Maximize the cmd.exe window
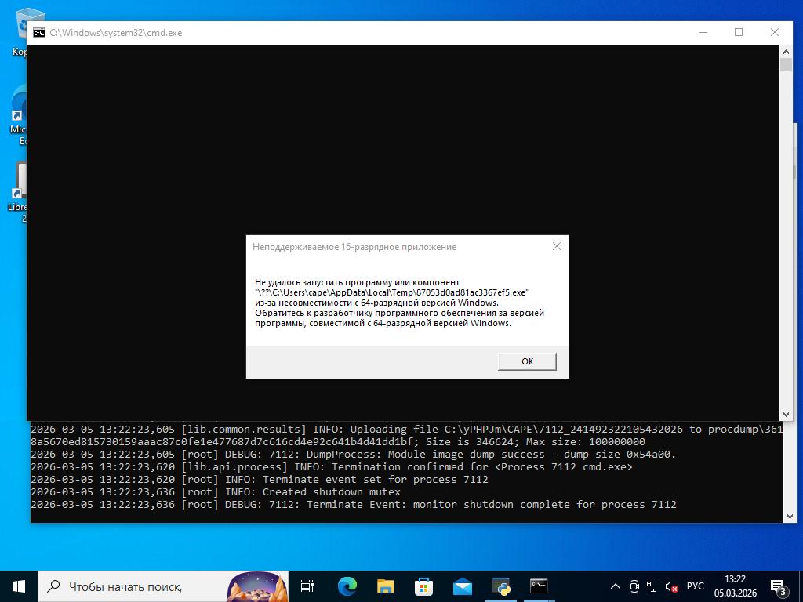 click(x=738, y=32)
